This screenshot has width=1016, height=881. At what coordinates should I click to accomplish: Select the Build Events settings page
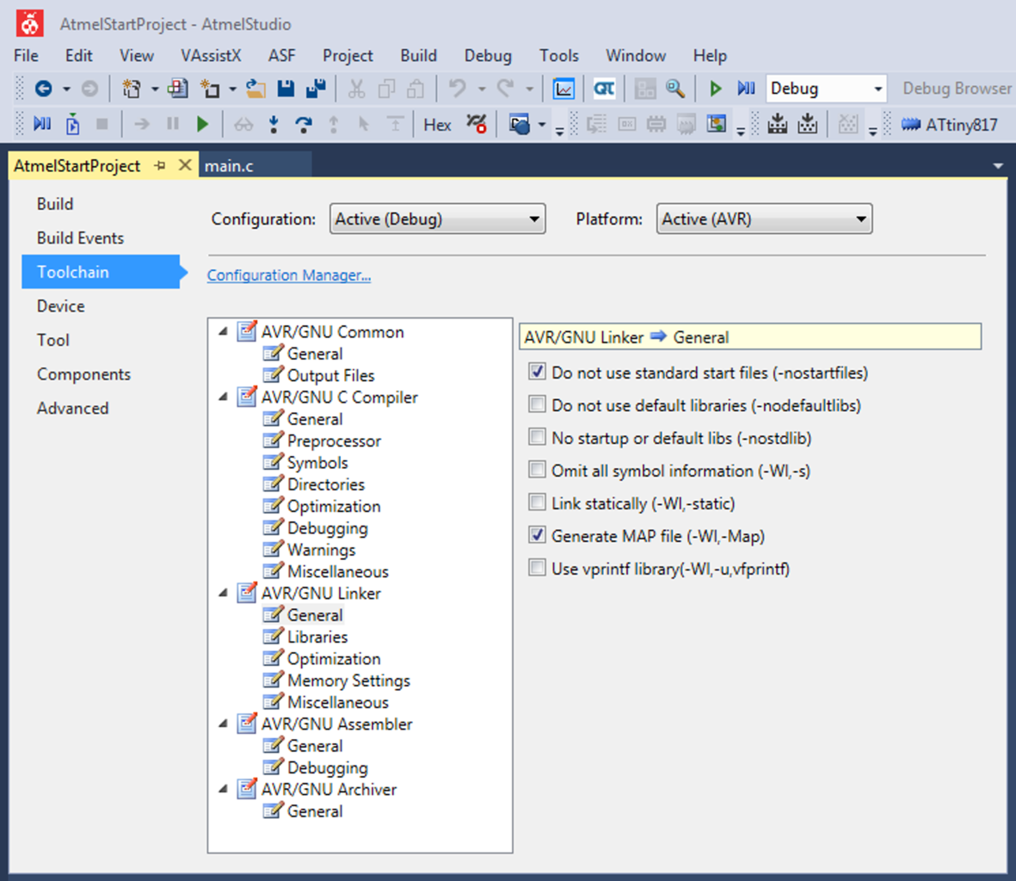point(80,238)
